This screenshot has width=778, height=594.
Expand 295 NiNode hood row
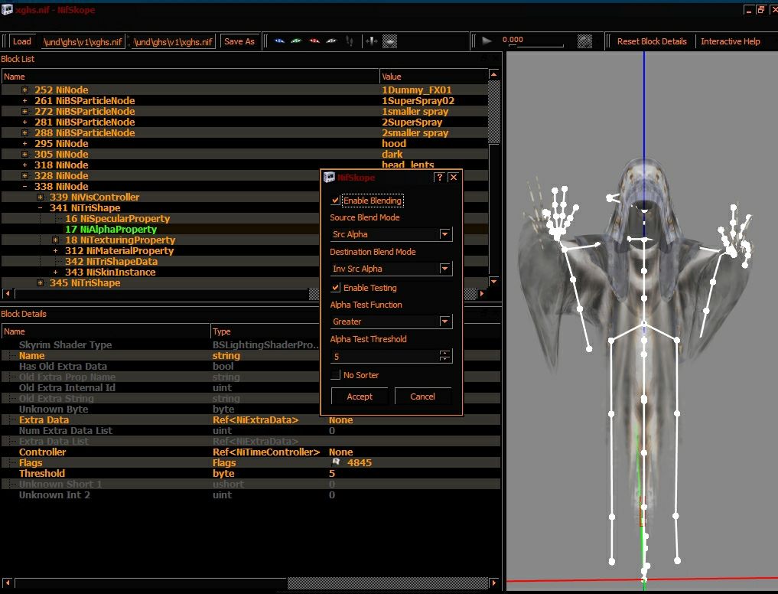[24, 144]
